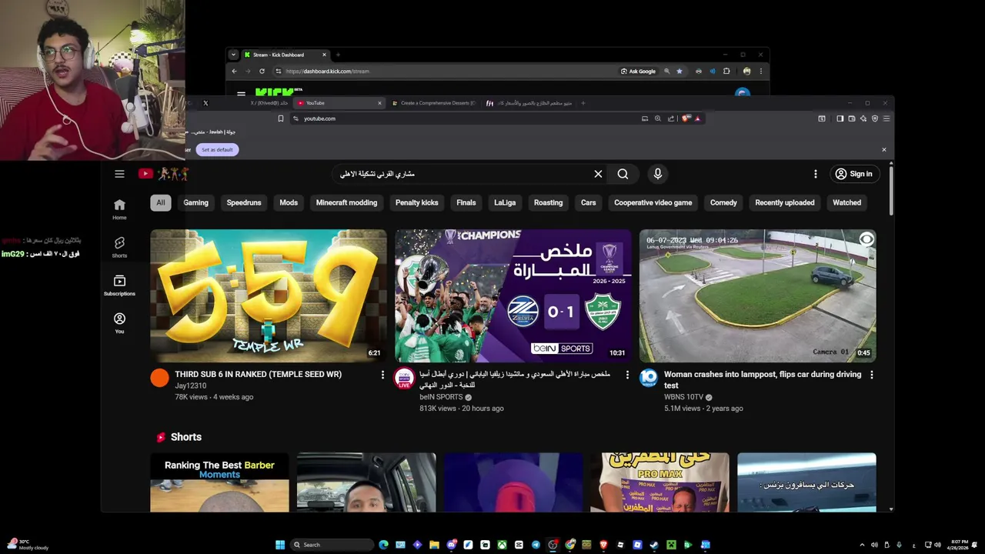Start voice search with the microphone icon

tap(657, 174)
